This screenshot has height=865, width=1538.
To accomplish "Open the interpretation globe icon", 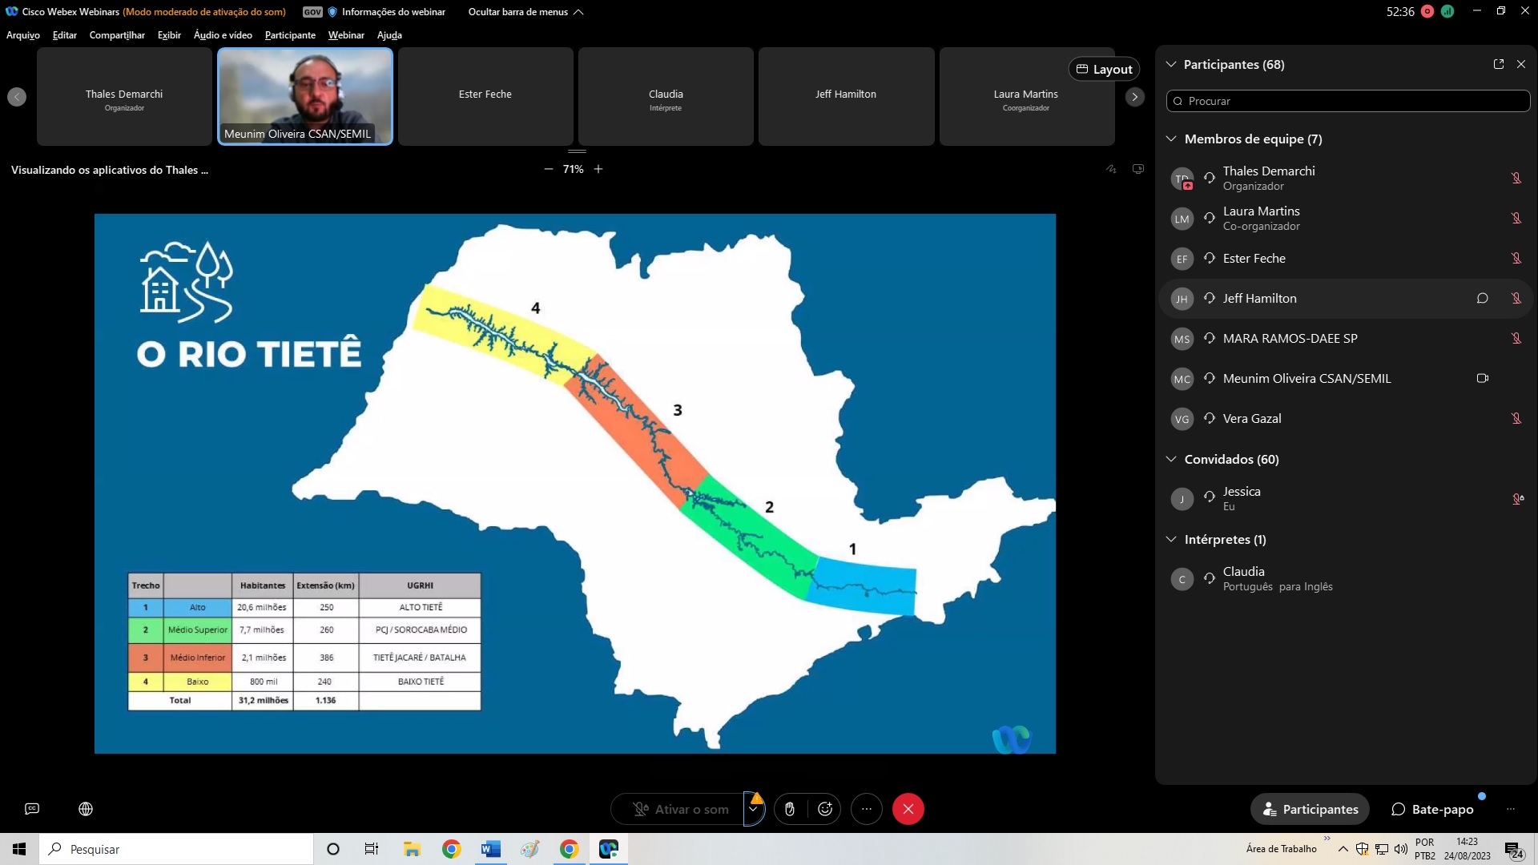I will point(86,809).
